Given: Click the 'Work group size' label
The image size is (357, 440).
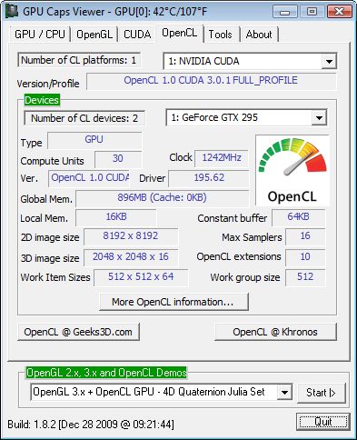Looking at the screenshot, I should tap(245, 277).
